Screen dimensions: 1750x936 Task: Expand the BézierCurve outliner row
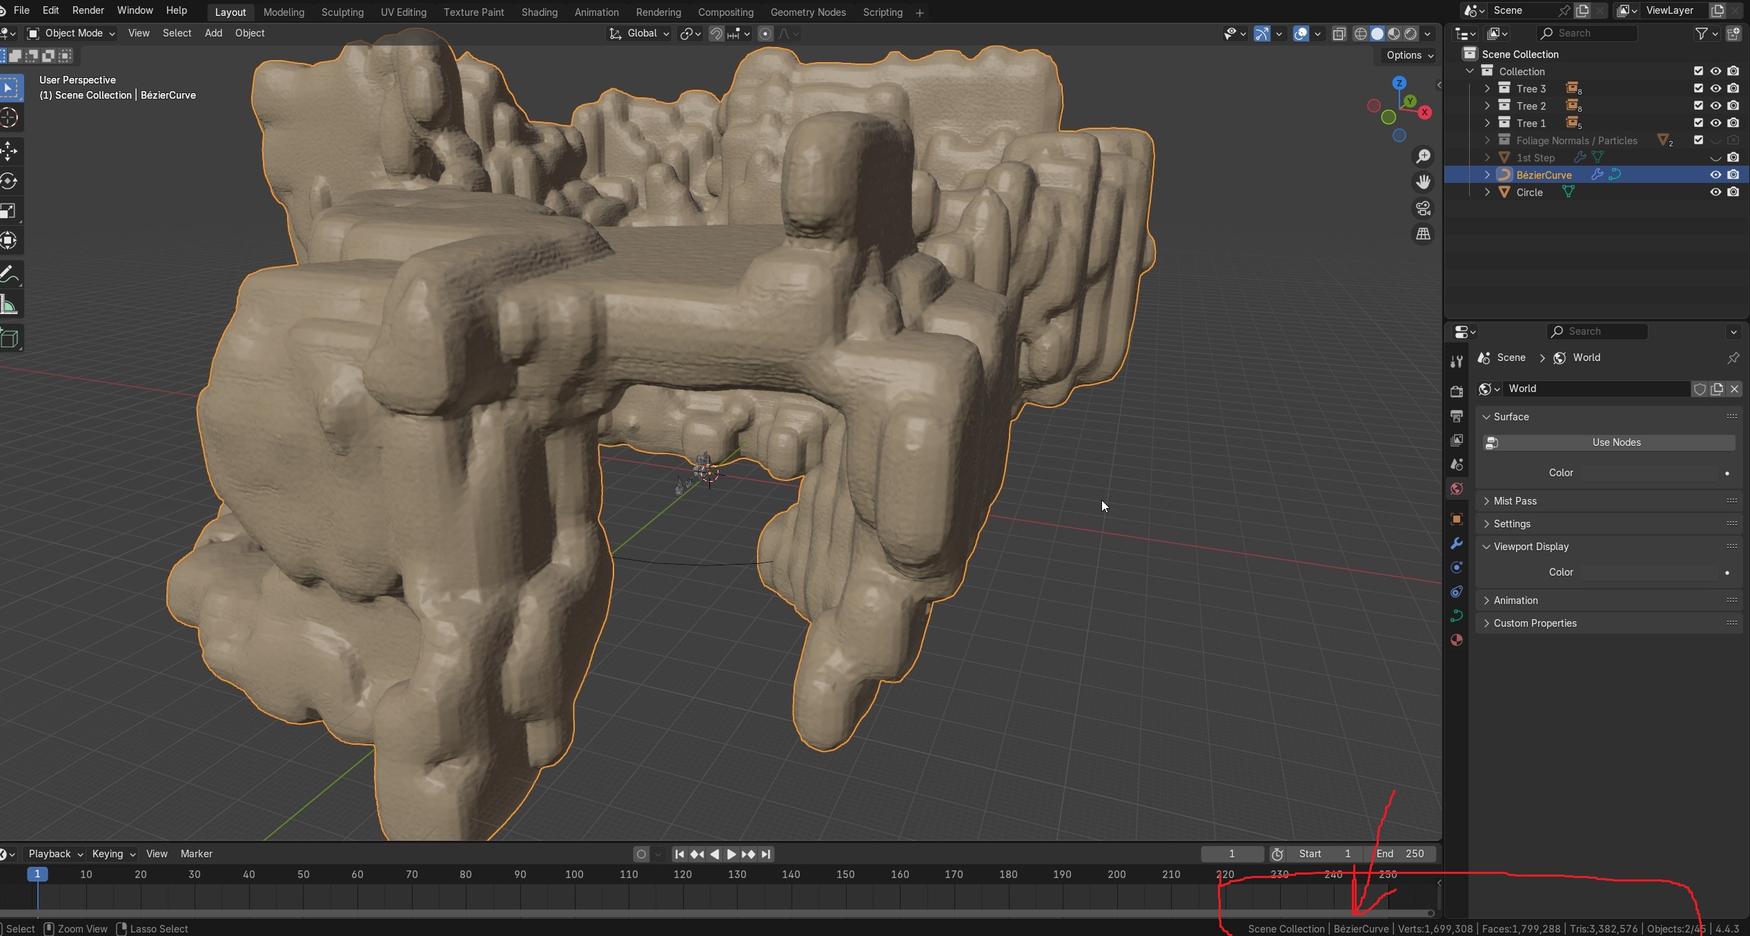point(1487,175)
